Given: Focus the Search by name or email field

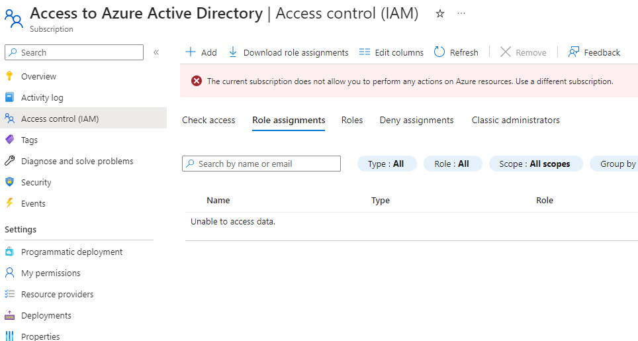Looking at the screenshot, I should 261,164.
